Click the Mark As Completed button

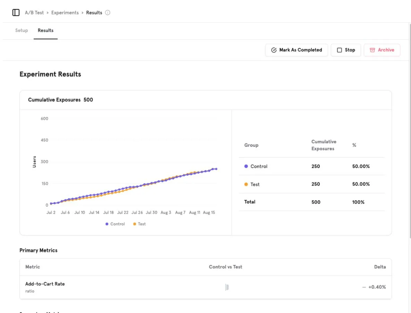coord(296,50)
